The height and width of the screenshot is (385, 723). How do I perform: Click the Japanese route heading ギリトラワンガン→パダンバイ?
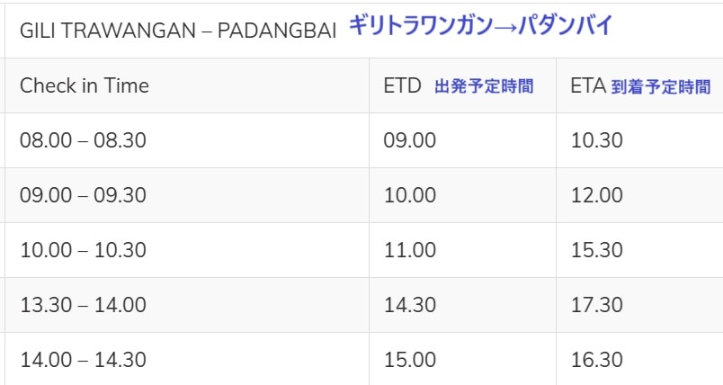[x=479, y=28]
